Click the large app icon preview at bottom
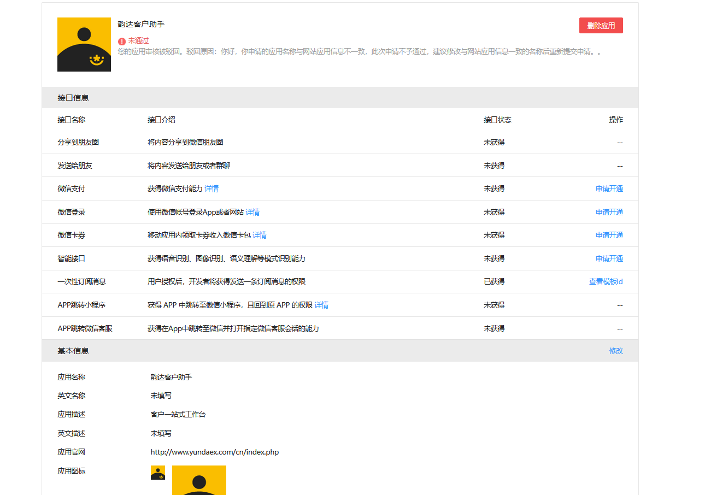The height and width of the screenshot is (495, 705). 199,480
